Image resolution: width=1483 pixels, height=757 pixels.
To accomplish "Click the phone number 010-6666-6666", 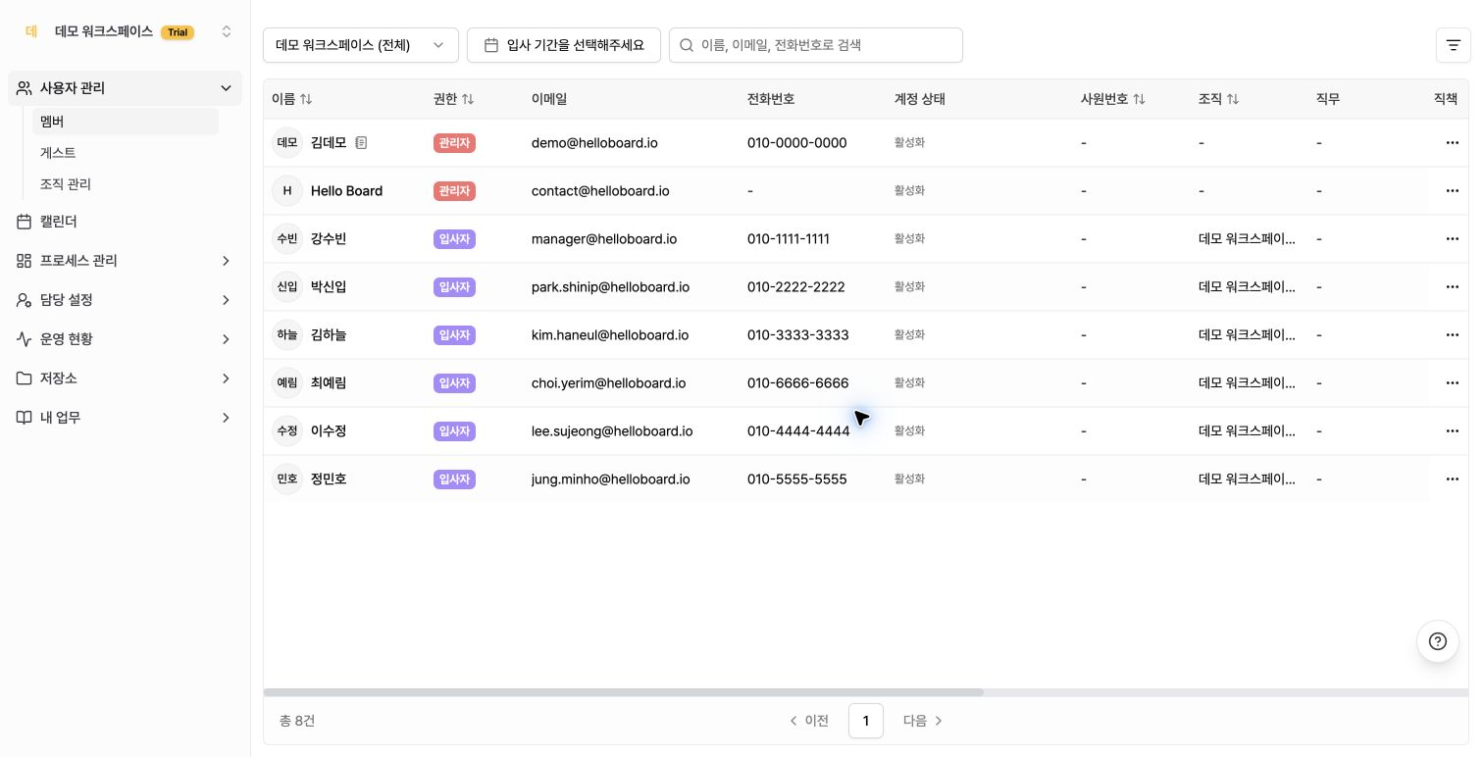I will click(x=798, y=383).
